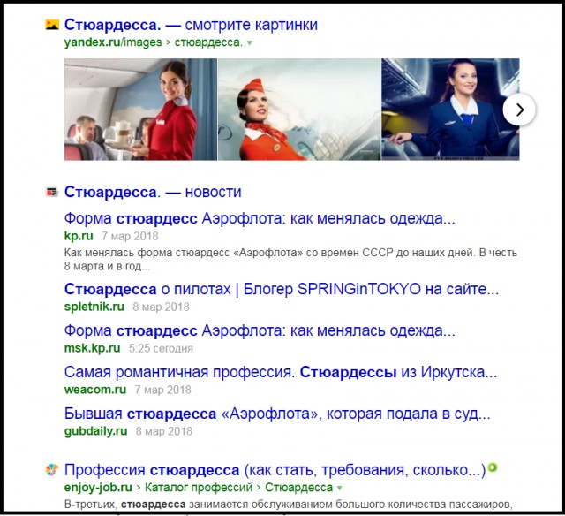565x516 pixels.
Task: Expand the dropdown arrow after enjoy-job.ru Стюардесса breadcrumb
Action: click(339, 489)
